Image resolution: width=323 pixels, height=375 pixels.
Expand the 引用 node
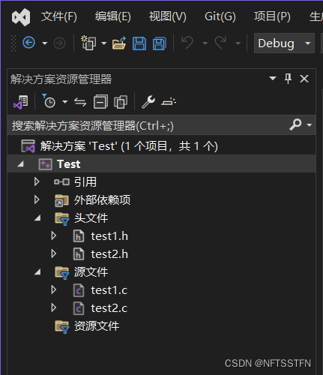click(x=37, y=181)
